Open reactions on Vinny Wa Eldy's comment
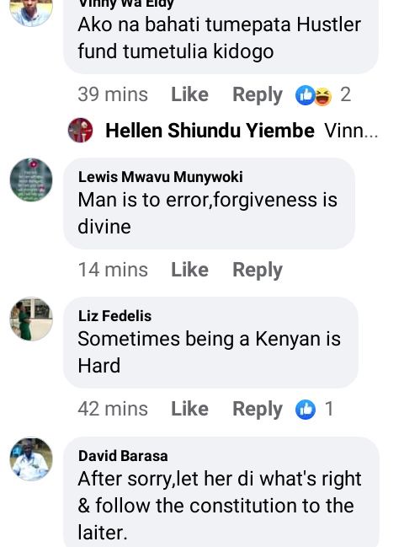Screen dimensions: 404x547 pos(323,95)
